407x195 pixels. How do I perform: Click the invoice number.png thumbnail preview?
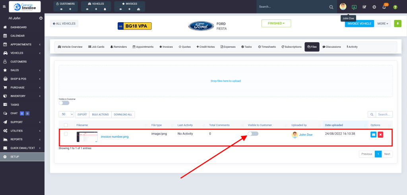pyautogui.click(x=87, y=137)
